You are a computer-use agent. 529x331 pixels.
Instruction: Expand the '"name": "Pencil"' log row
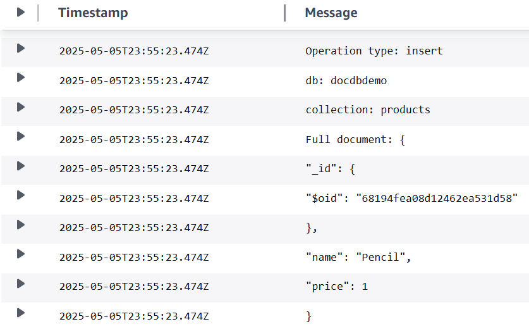pyautogui.click(x=21, y=254)
